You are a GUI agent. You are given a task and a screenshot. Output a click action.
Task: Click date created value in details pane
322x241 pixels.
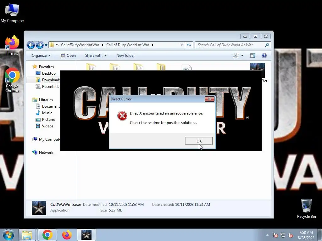pyautogui.click(x=193, y=205)
